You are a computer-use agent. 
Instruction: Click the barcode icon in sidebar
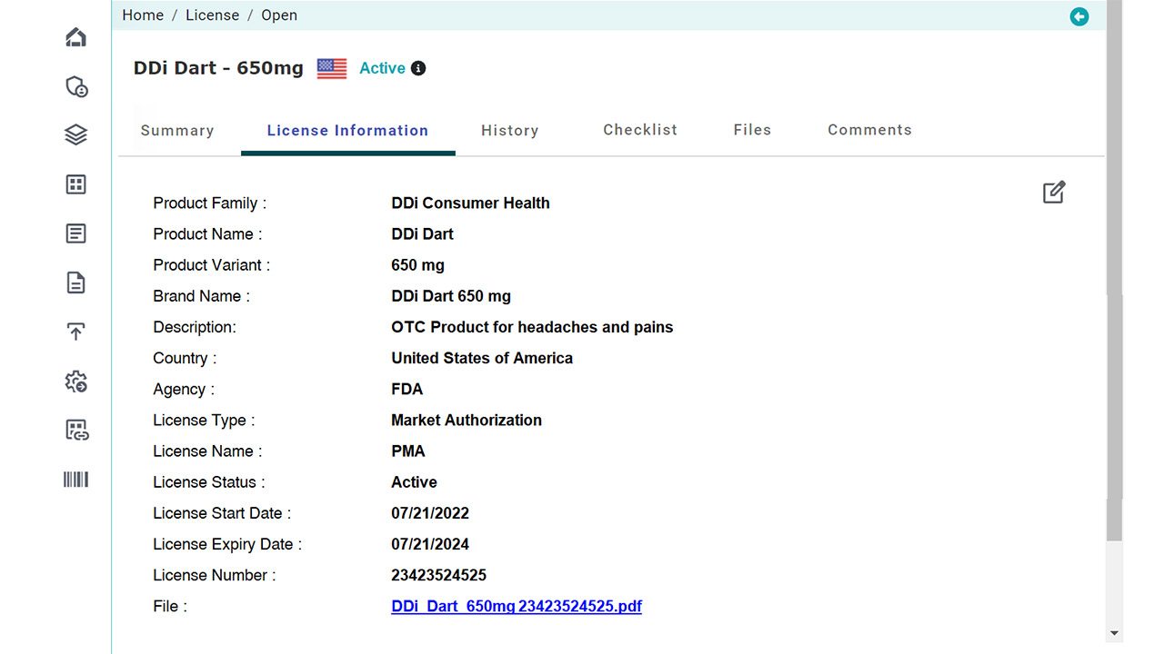(x=76, y=480)
